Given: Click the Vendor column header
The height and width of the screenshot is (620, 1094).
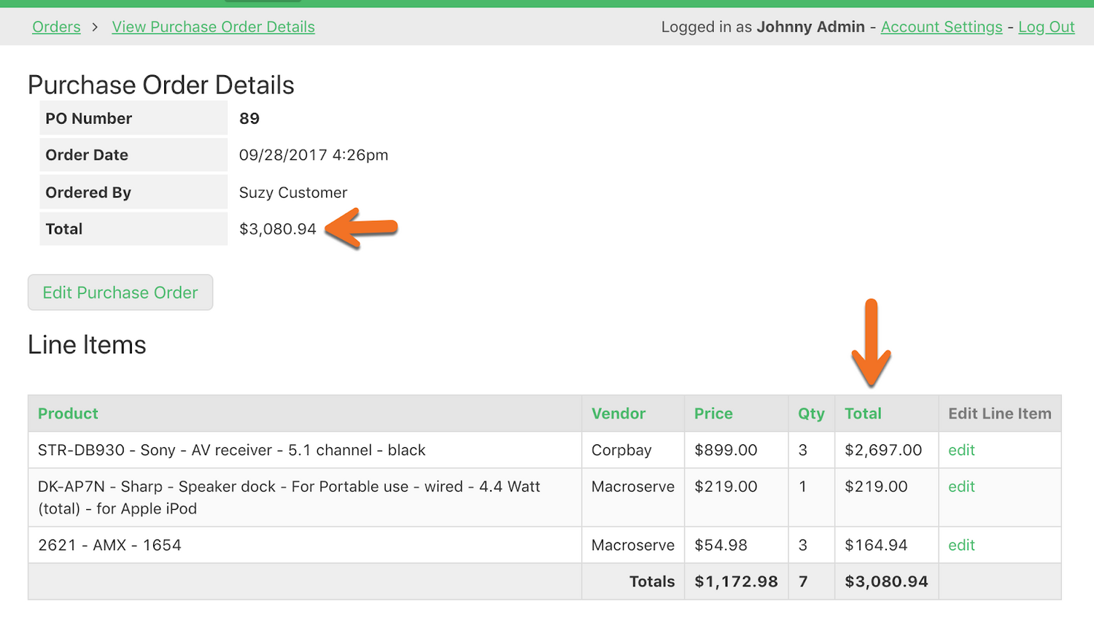Looking at the screenshot, I should [x=618, y=414].
